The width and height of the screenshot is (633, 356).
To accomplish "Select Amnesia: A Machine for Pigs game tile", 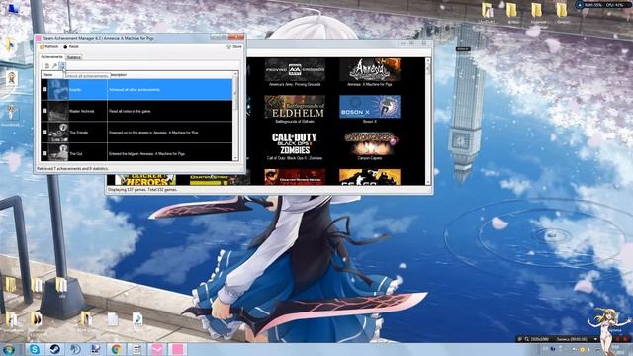I will tap(370, 72).
